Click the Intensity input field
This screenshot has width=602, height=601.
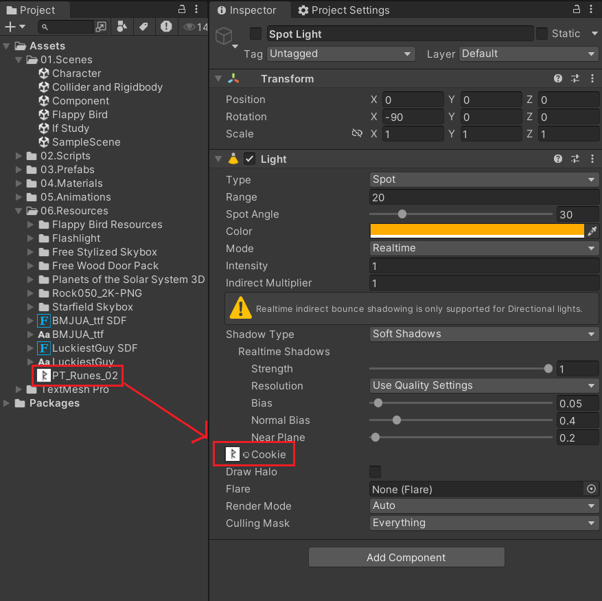(x=484, y=266)
